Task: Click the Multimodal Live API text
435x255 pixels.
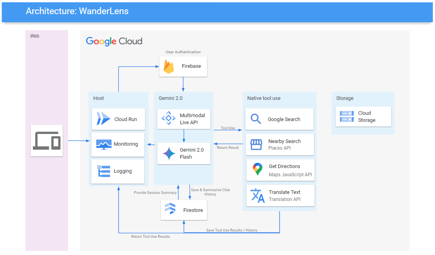Action: coord(192,119)
